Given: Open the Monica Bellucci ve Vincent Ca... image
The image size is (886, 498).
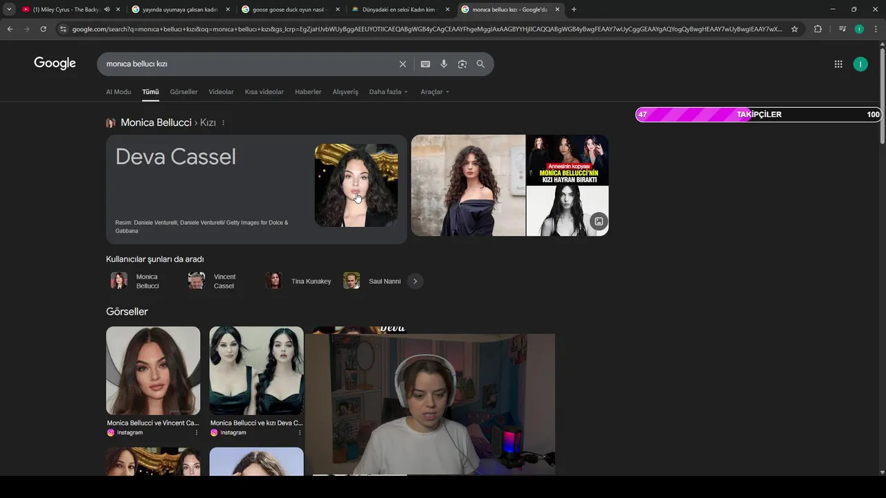Looking at the screenshot, I should pos(153,371).
